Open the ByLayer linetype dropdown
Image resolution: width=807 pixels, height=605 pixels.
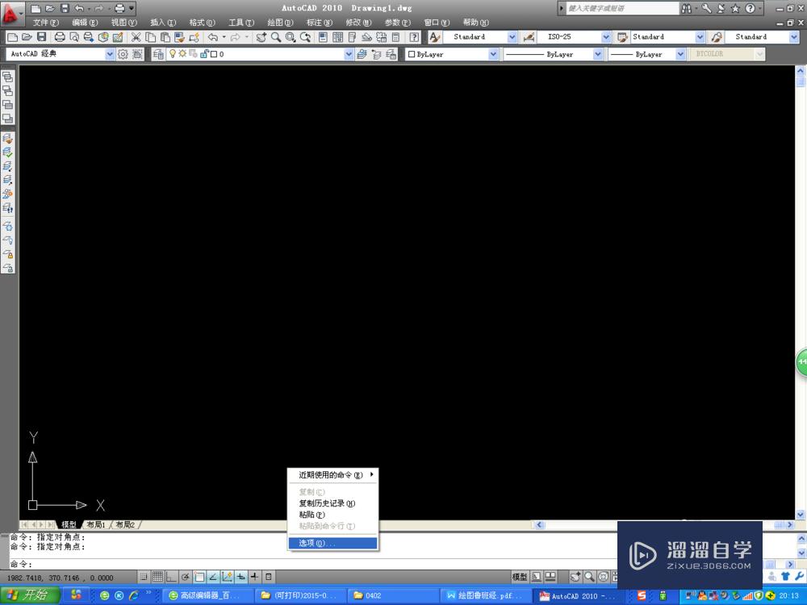pyautogui.click(x=597, y=54)
